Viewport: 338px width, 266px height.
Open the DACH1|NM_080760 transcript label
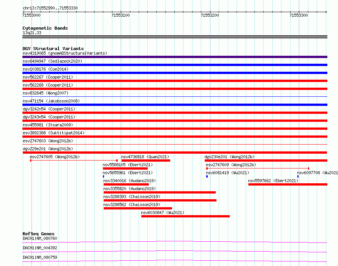40,238
